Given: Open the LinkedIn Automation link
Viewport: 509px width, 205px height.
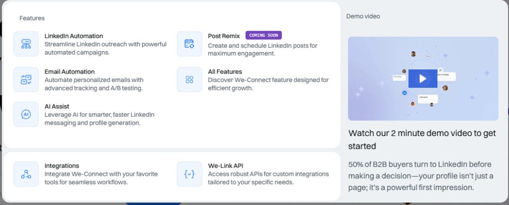Looking at the screenshot, I should point(74,36).
